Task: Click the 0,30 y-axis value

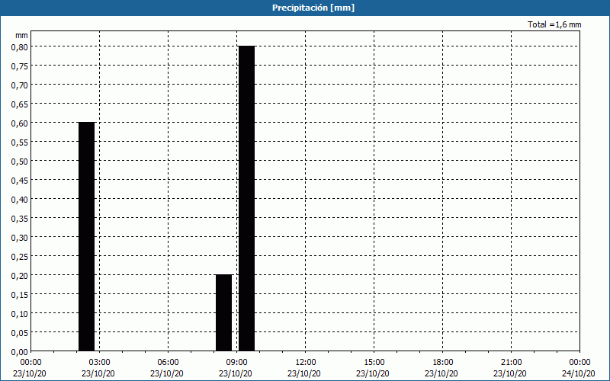Action: 20,238
